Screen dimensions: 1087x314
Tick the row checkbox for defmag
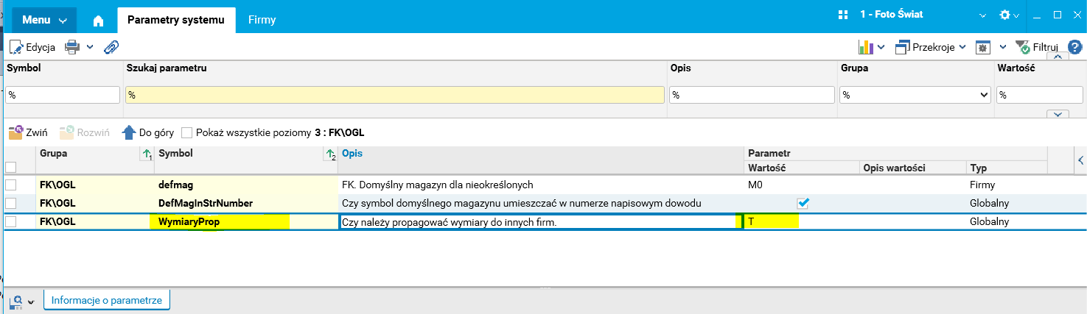pyautogui.click(x=11, y=185)
